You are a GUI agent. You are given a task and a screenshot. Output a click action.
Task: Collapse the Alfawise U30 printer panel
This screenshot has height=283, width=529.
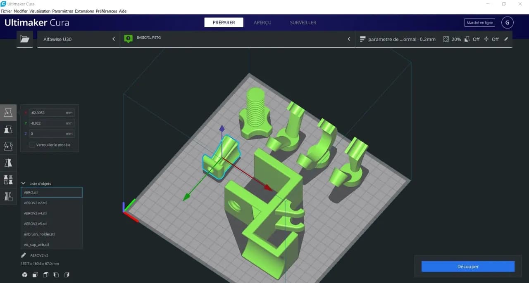pyautogui.click(x=114, y=39)
